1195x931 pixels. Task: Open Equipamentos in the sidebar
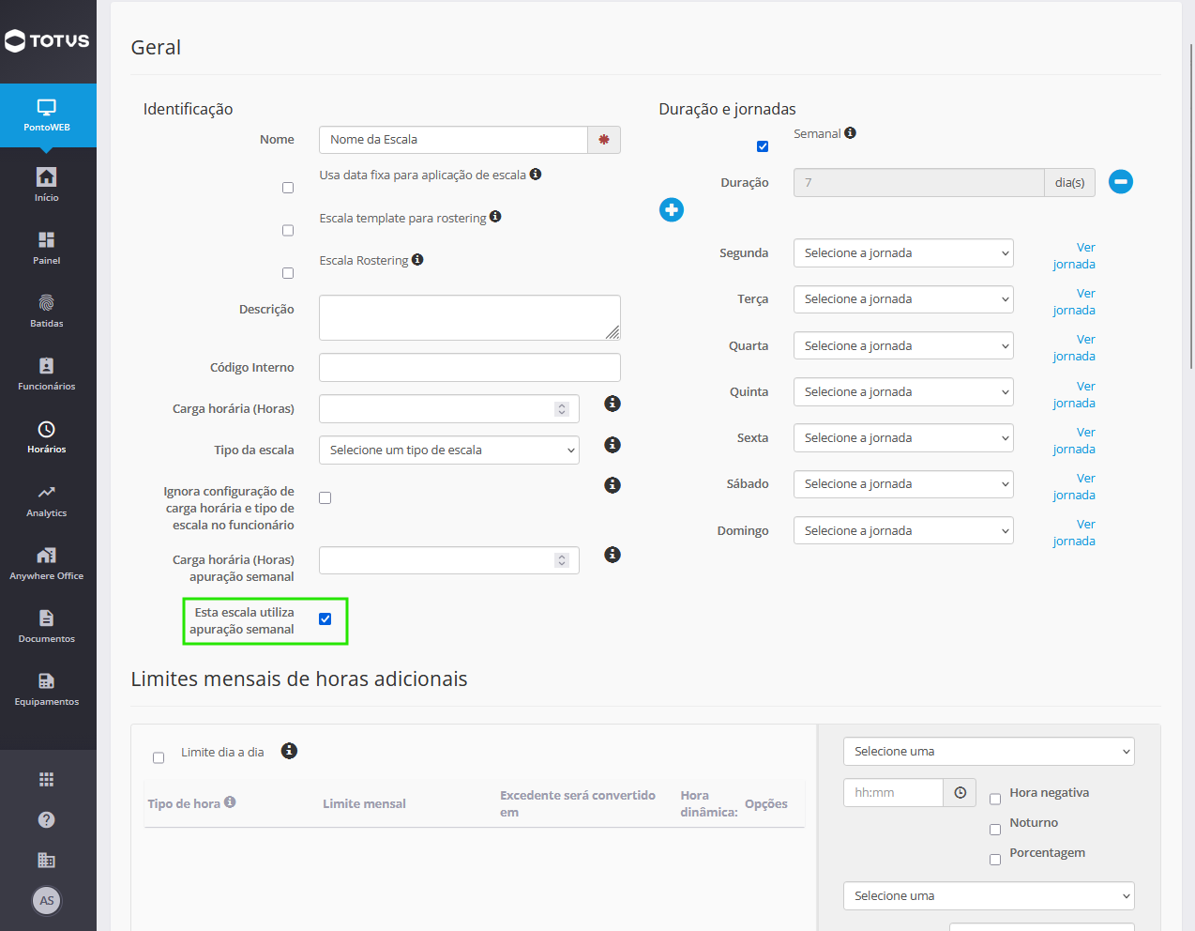[x=47, y=688]
